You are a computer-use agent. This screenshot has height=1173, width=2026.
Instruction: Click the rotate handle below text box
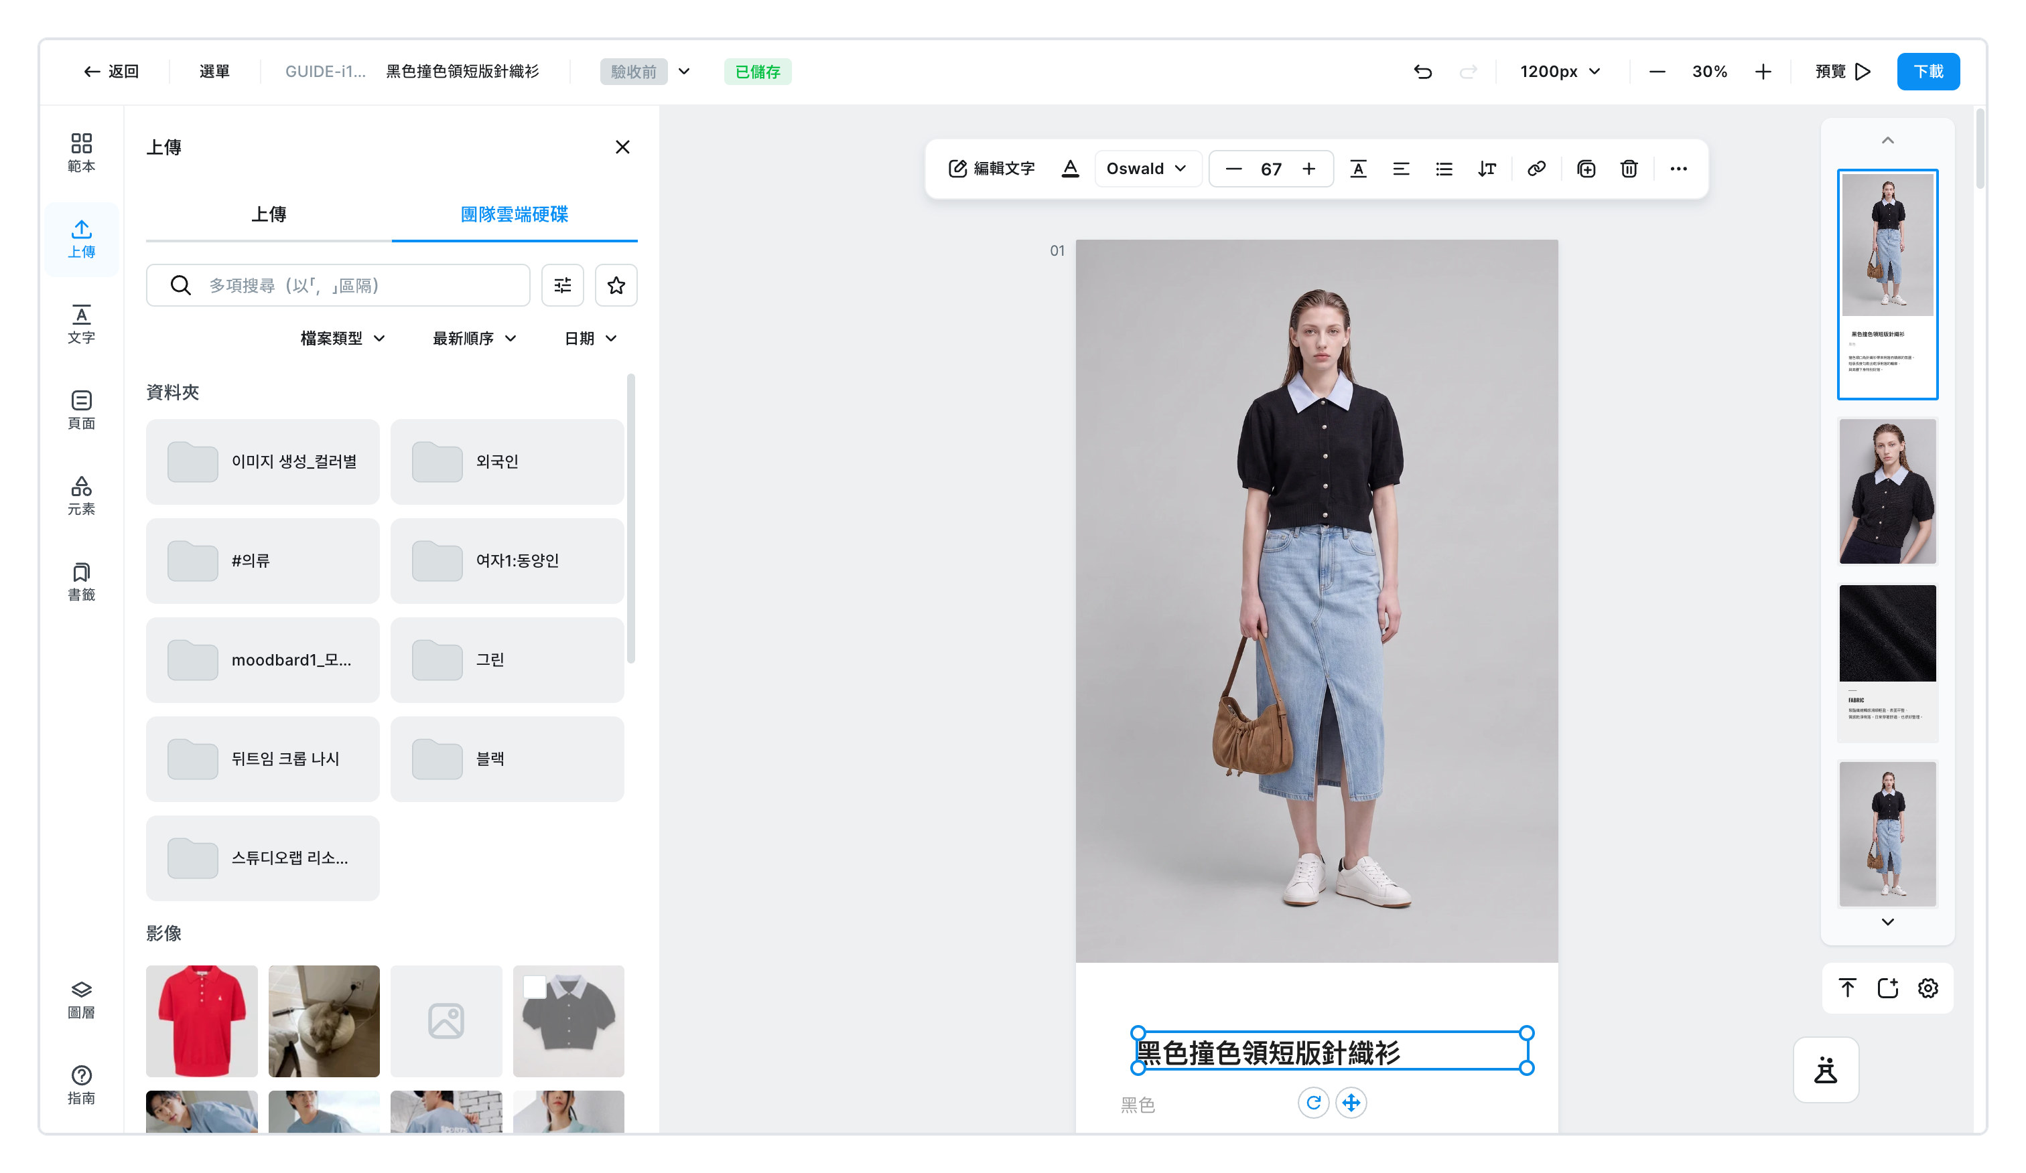point(1314,1102)
